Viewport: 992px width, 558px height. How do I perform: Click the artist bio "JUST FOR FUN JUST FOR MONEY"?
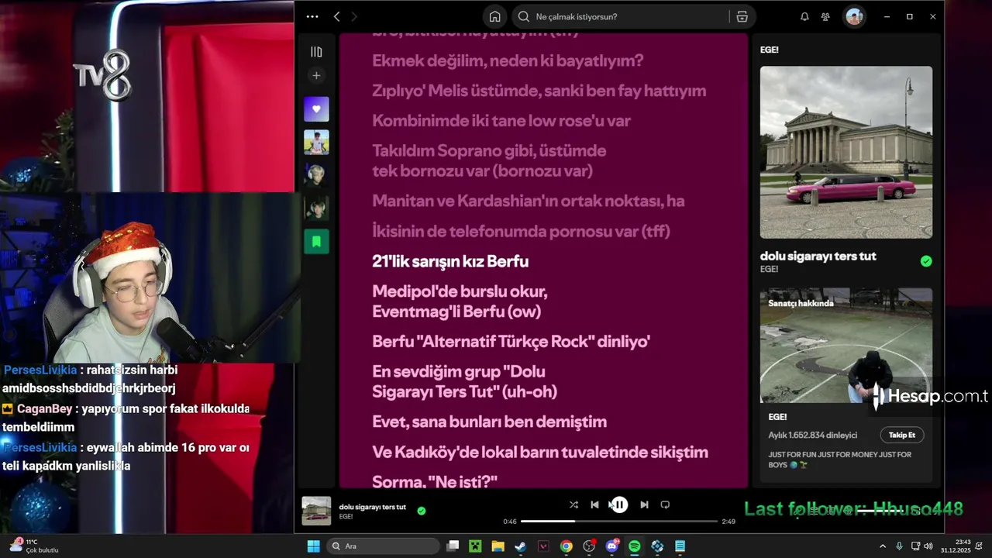[x=840, y=460]
